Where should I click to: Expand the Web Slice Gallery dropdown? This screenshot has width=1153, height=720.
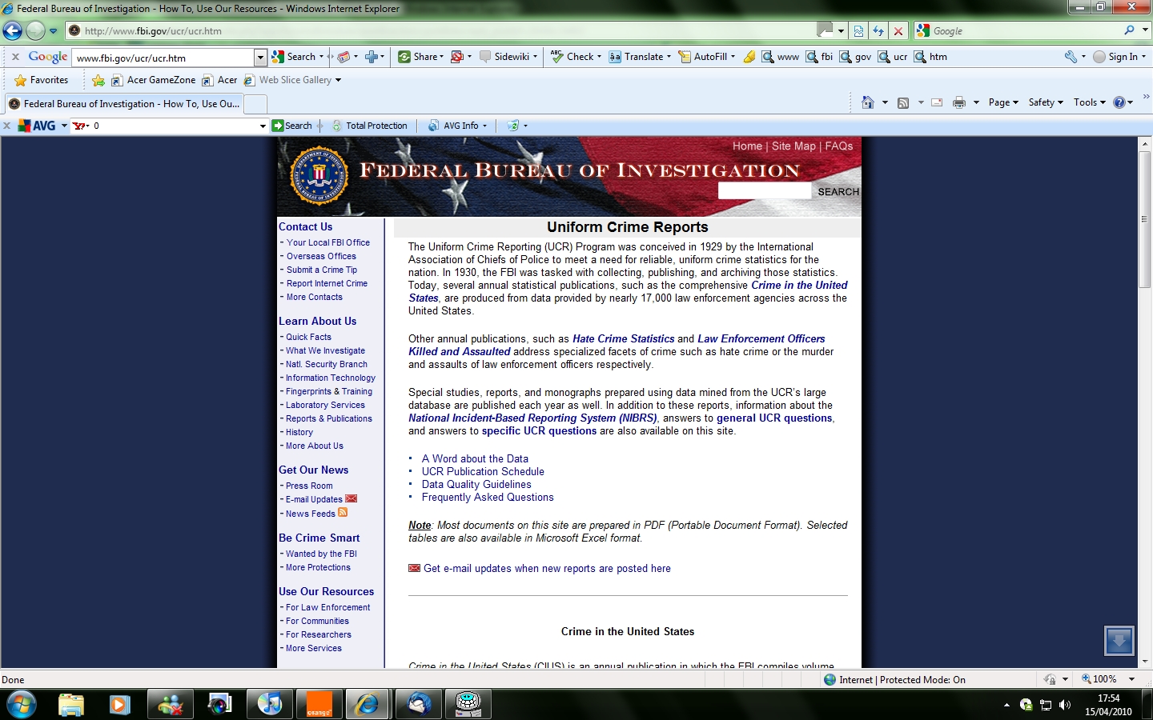coord(338,80)
